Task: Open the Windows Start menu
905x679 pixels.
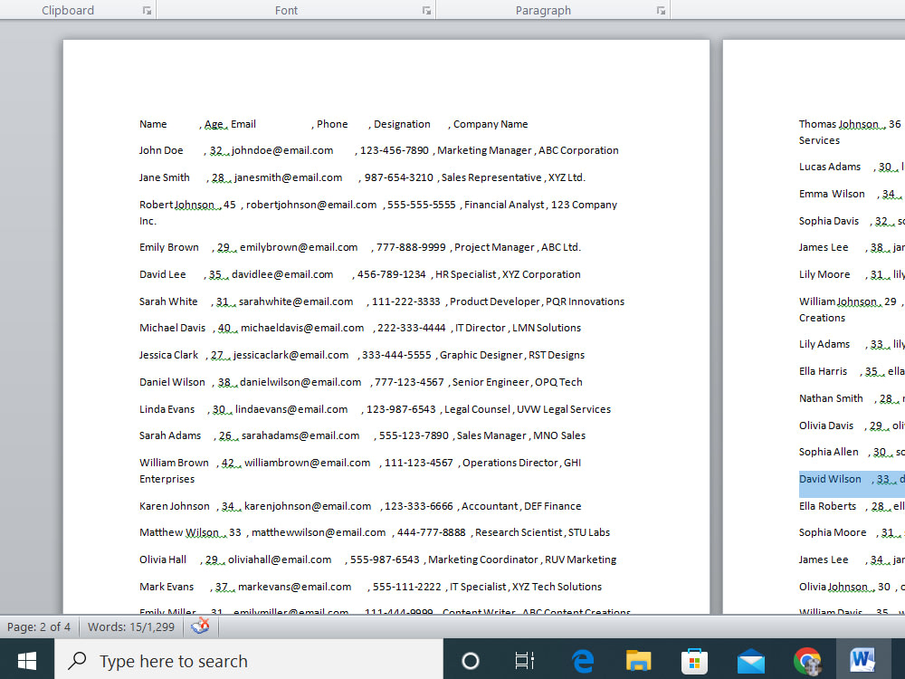Action: pyautogui.click(x=27, y=660)
